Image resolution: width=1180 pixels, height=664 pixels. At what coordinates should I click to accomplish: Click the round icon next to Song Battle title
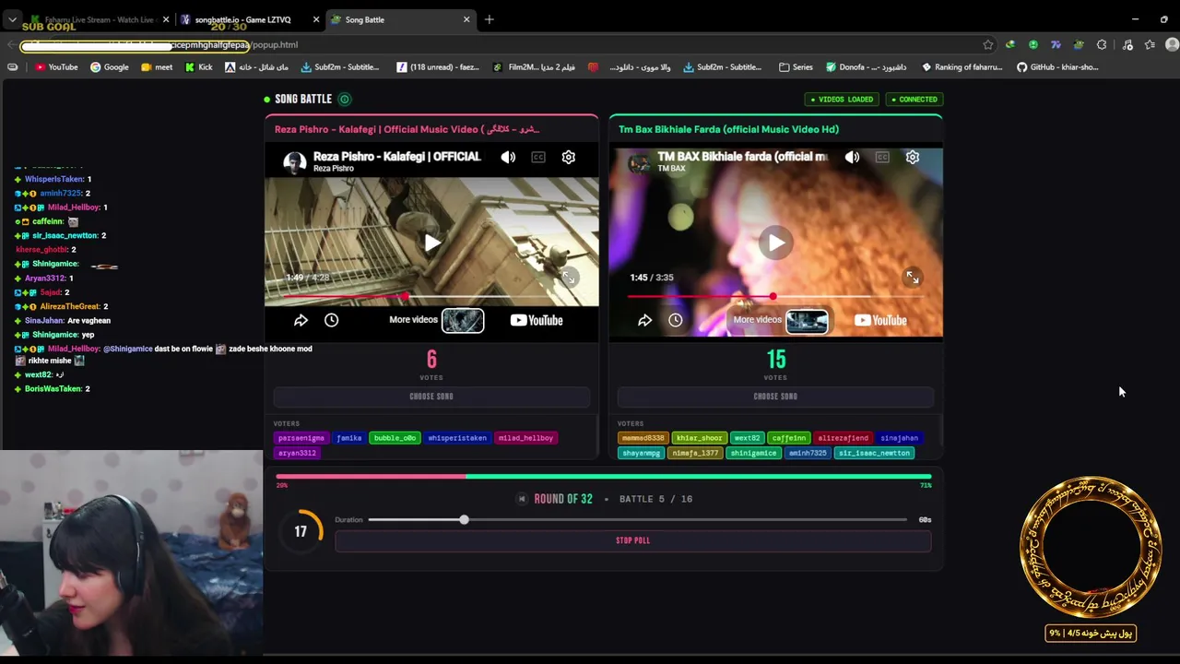(x=344, y=100)
